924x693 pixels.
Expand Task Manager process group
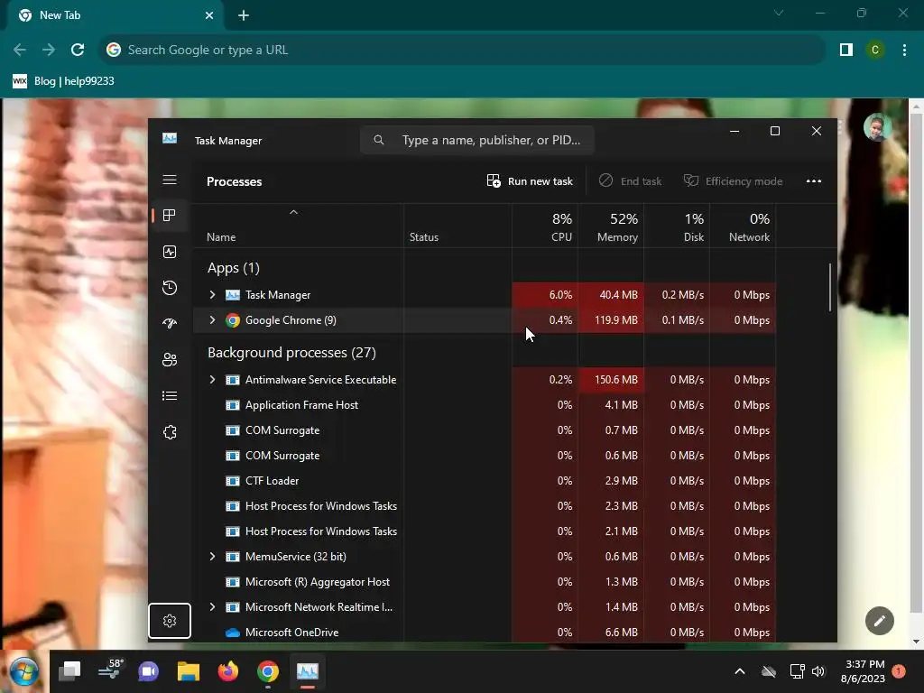[212, 295]
